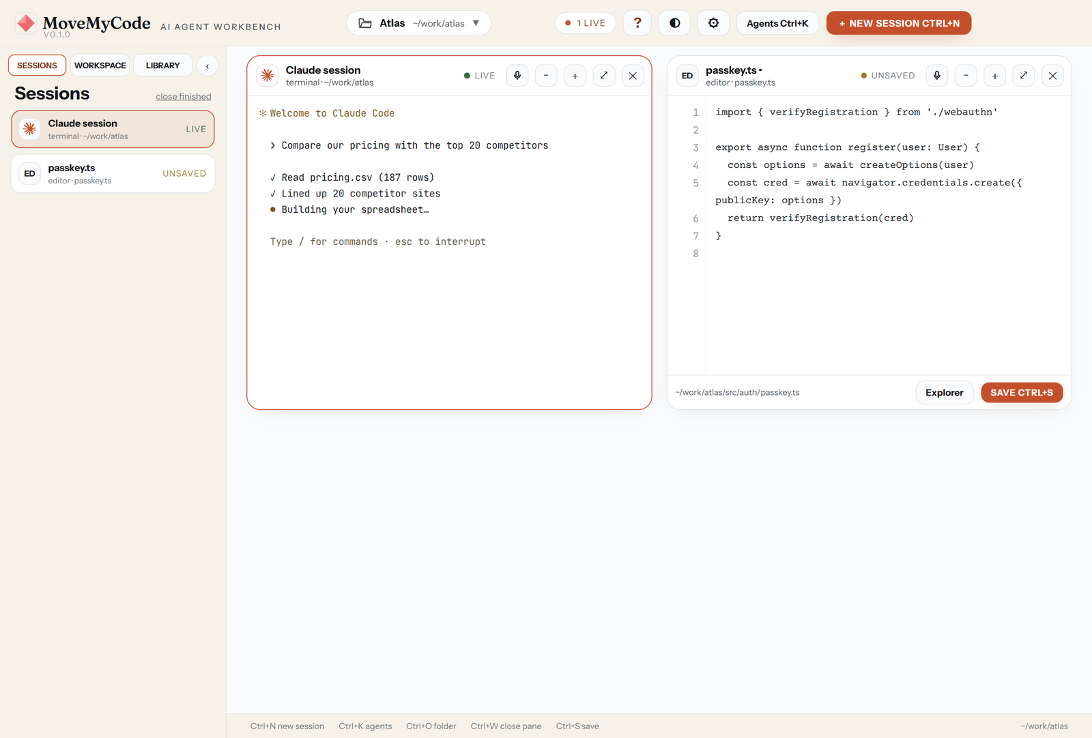The image size is (1092, 738).
Task: Click line 3 'export async function register' code
Action: [848, 147]
